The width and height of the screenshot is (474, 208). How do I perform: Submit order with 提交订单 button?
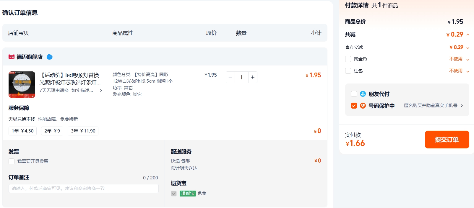[447, 140]
